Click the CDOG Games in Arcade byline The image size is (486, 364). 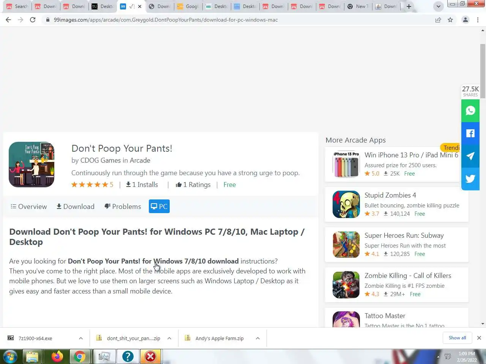[x=111, y=160]
